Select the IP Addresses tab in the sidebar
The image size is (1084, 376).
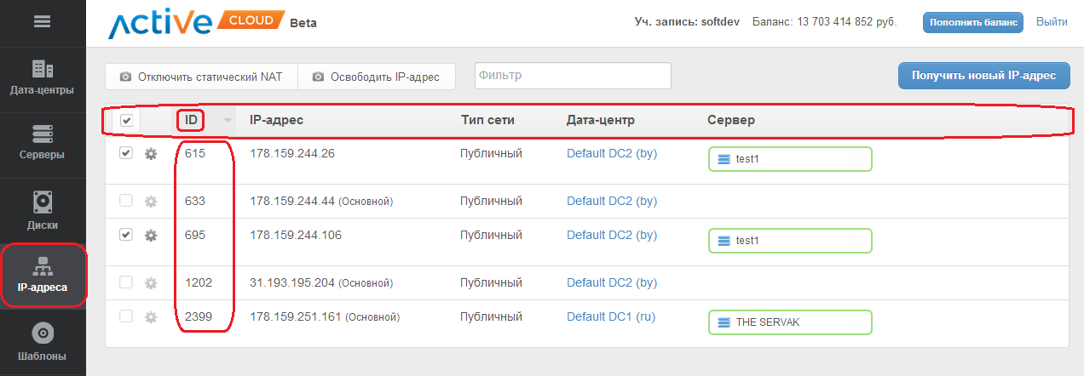(x=43, y=276)
